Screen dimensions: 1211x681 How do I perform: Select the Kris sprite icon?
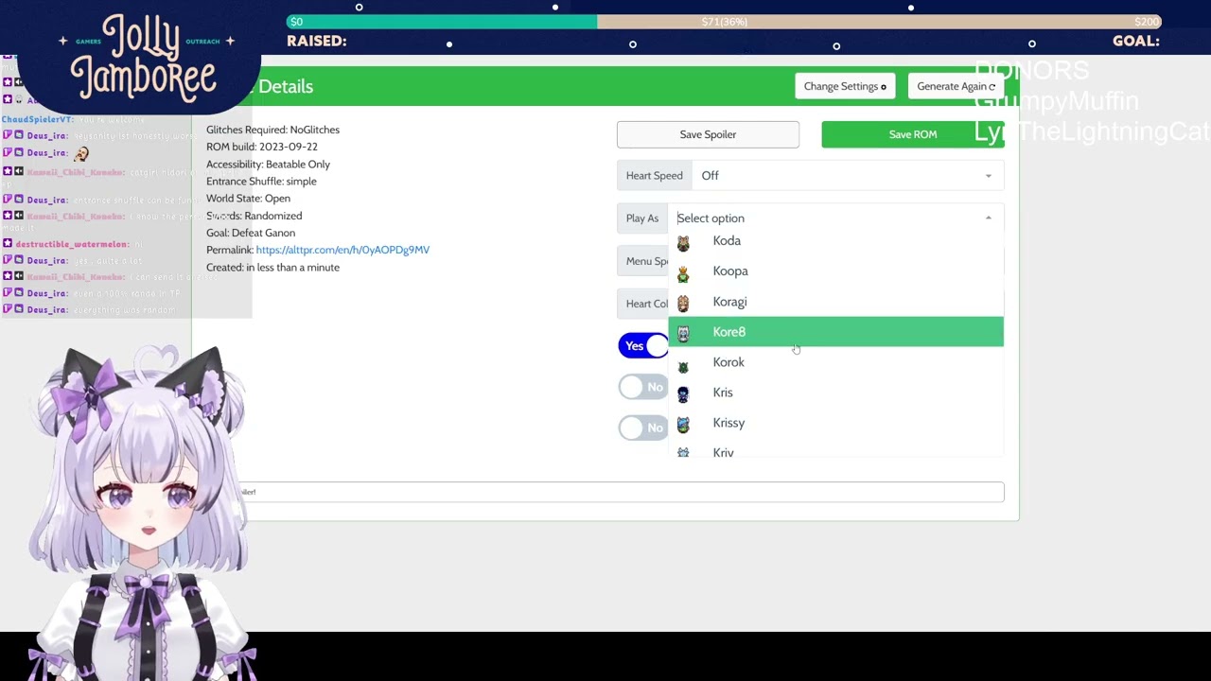coord(683,394)
